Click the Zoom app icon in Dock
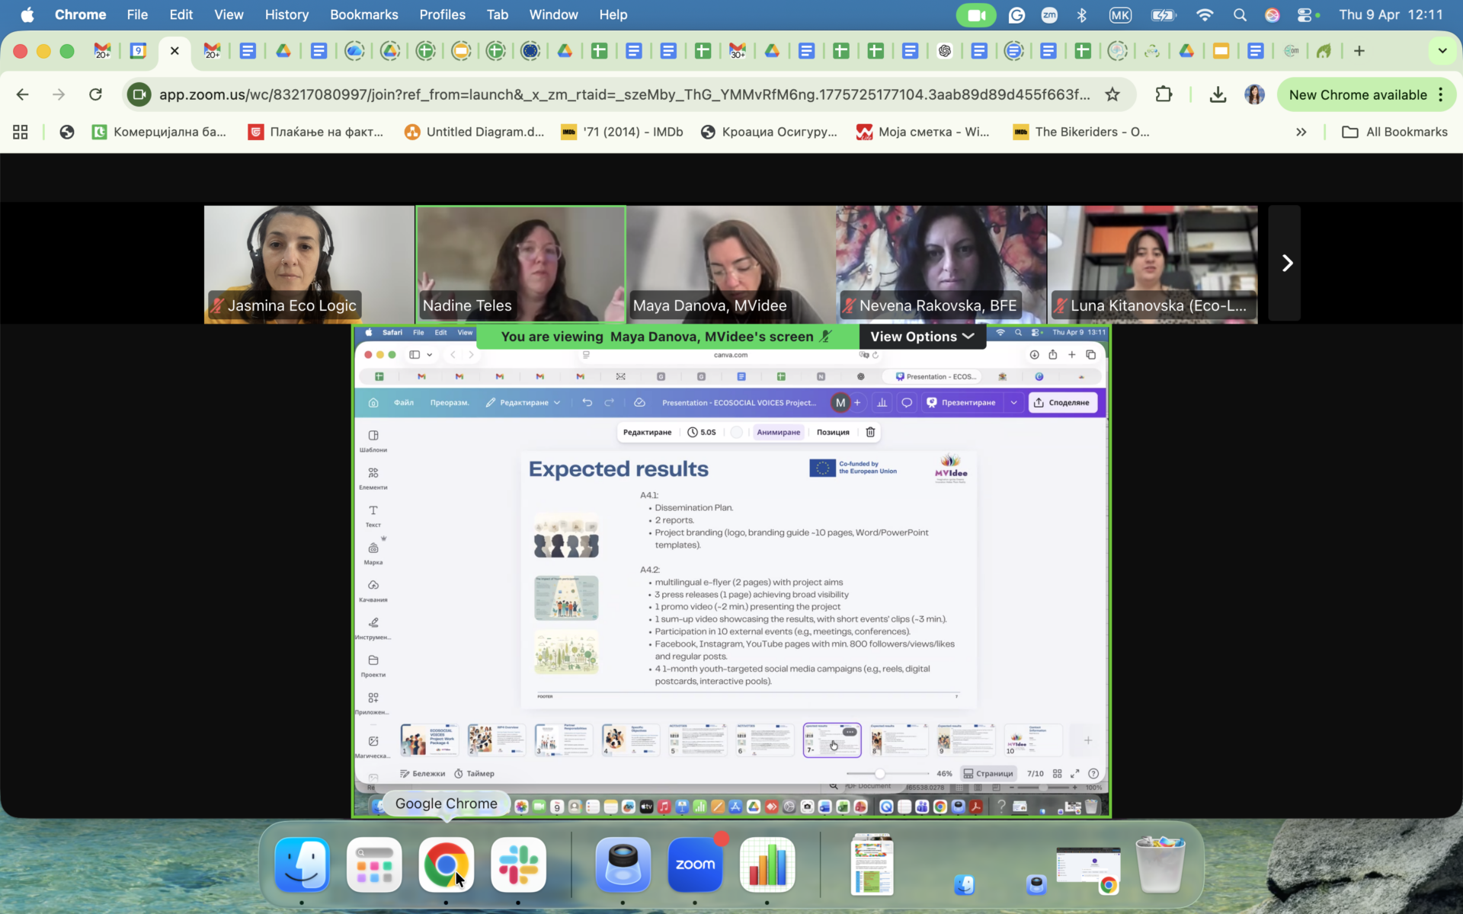The image size is (1463, 914). 694,864
